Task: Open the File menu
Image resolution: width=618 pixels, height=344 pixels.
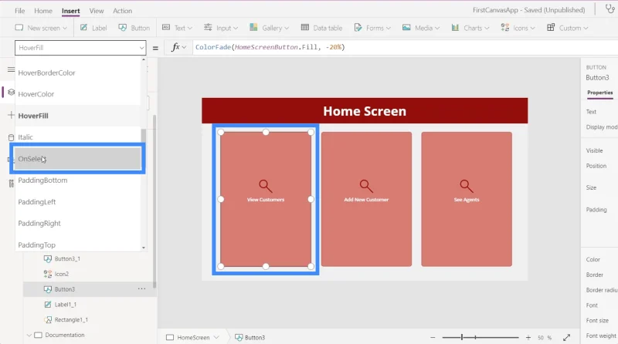Action: pos(20,11)
